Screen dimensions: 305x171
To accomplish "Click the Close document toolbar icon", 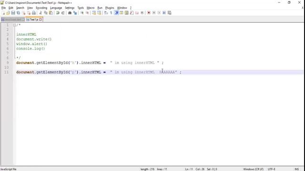I will (x=23, y=13).
